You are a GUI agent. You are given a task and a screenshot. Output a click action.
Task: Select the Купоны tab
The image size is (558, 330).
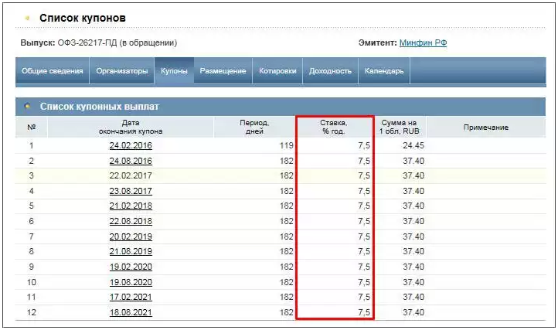point(174,71)
